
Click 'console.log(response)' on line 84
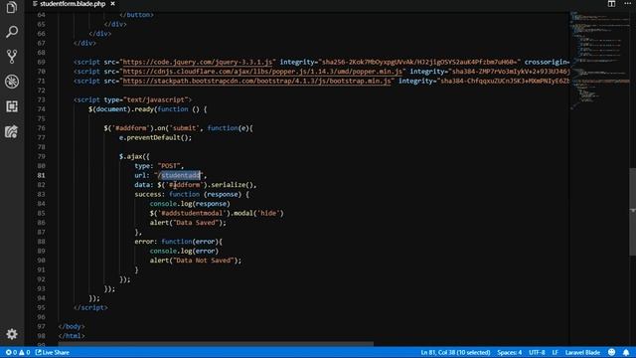(190, 204)
